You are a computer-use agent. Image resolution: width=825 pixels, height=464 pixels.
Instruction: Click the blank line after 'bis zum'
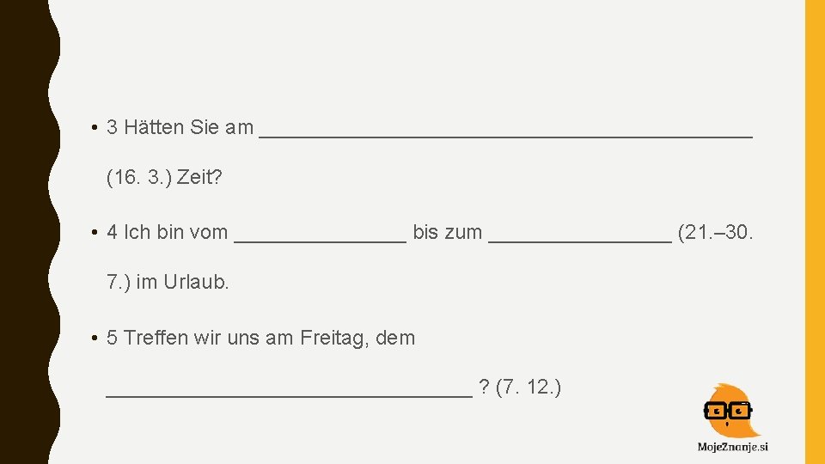(580, 241)
